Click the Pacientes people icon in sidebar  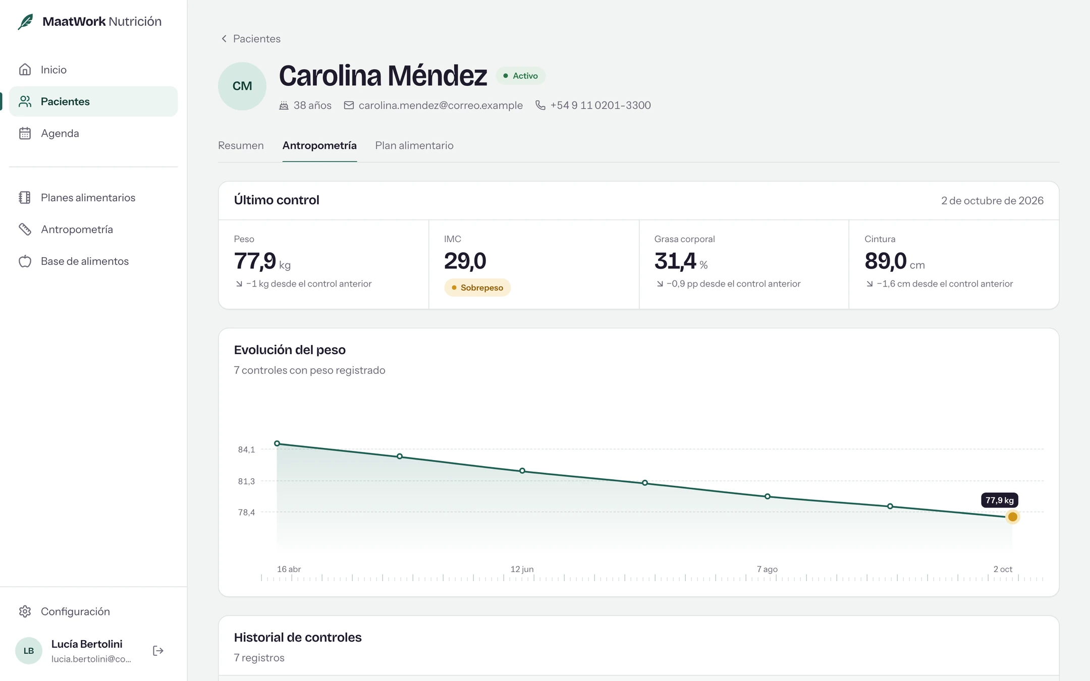pyautogui.click(x=25, y=101)
